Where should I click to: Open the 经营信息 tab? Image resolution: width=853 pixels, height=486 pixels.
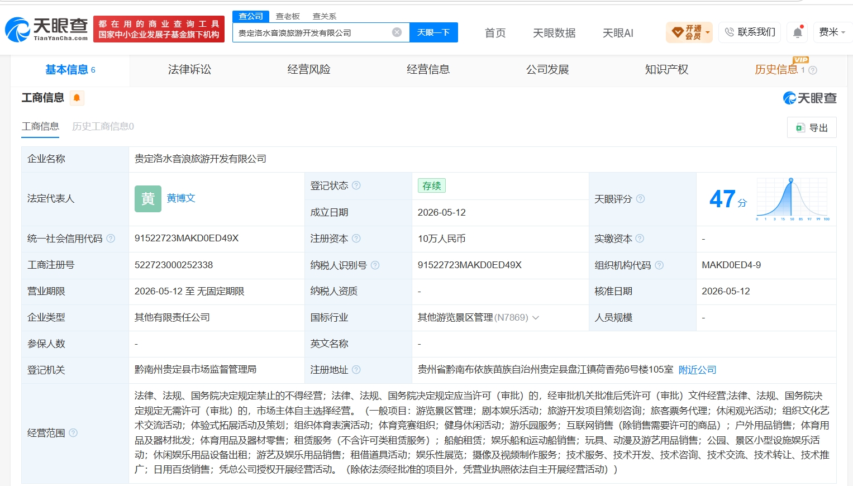click(428, 70)
